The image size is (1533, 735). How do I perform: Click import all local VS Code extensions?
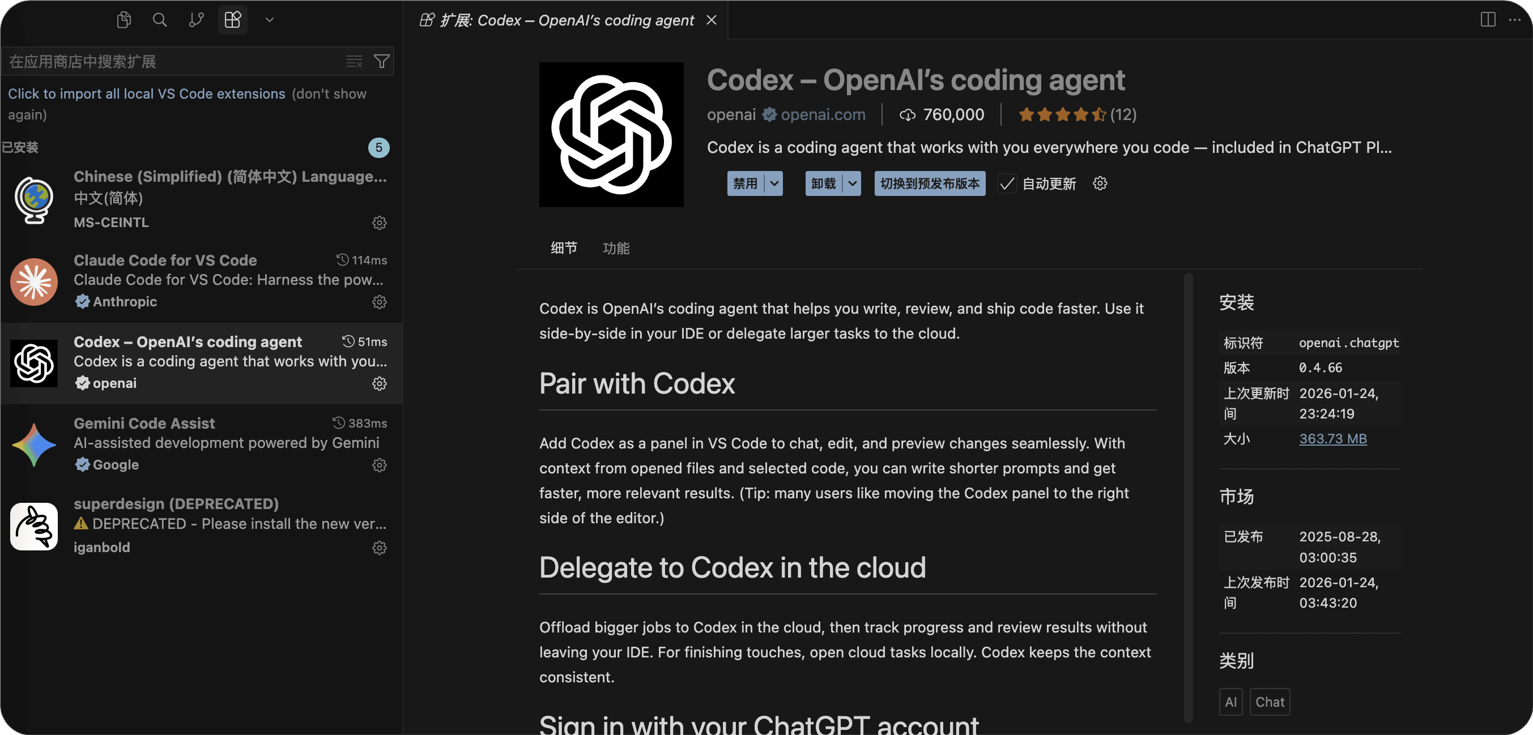click(146, 93)
